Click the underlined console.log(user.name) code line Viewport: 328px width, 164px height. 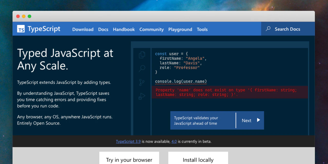181,81
